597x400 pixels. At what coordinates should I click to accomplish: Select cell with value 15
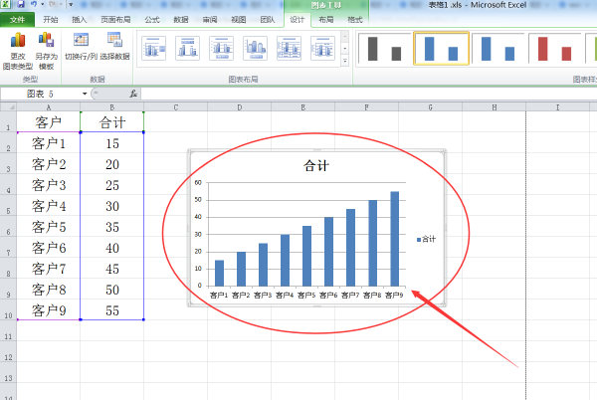coord(111,143)
